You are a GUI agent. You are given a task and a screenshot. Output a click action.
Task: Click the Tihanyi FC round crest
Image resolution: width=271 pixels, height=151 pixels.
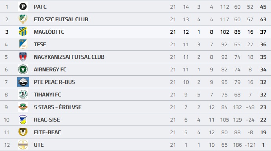tap(23, 95)
